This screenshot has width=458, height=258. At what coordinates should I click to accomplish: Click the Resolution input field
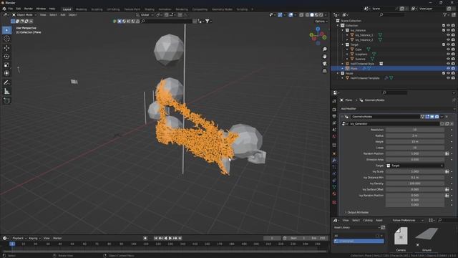[x=415, y=130]
